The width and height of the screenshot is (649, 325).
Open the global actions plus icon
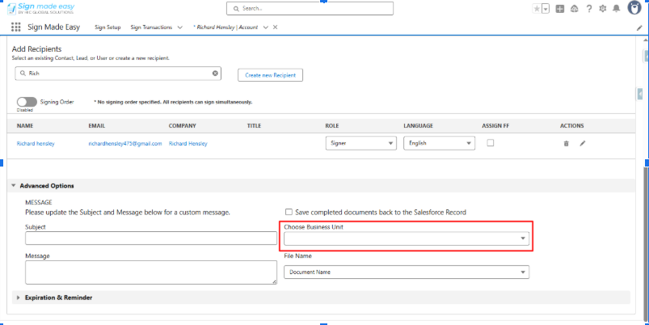(560, 8)
